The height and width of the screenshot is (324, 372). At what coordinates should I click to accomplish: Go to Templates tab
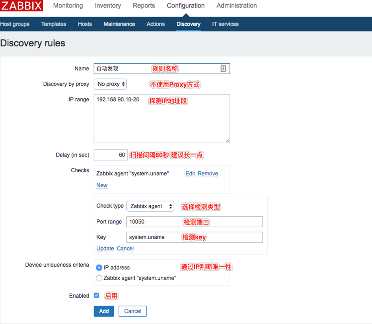54,24
